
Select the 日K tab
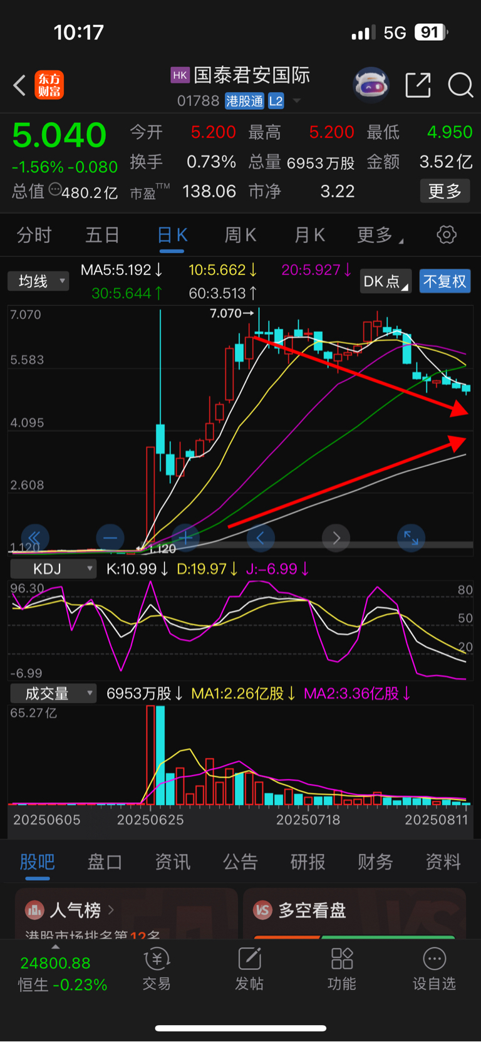coord(172,236)
